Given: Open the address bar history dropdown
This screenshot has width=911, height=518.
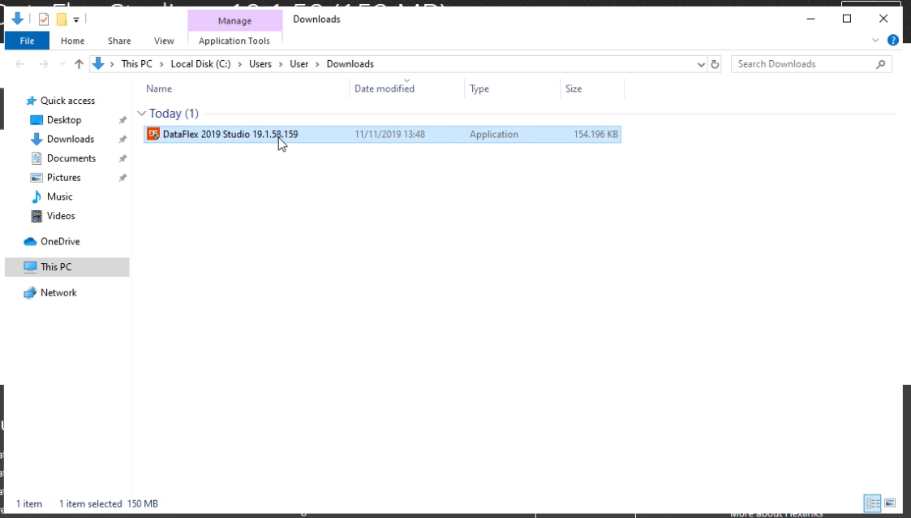Looking at the screenshot, I should [x=702, y=64].
